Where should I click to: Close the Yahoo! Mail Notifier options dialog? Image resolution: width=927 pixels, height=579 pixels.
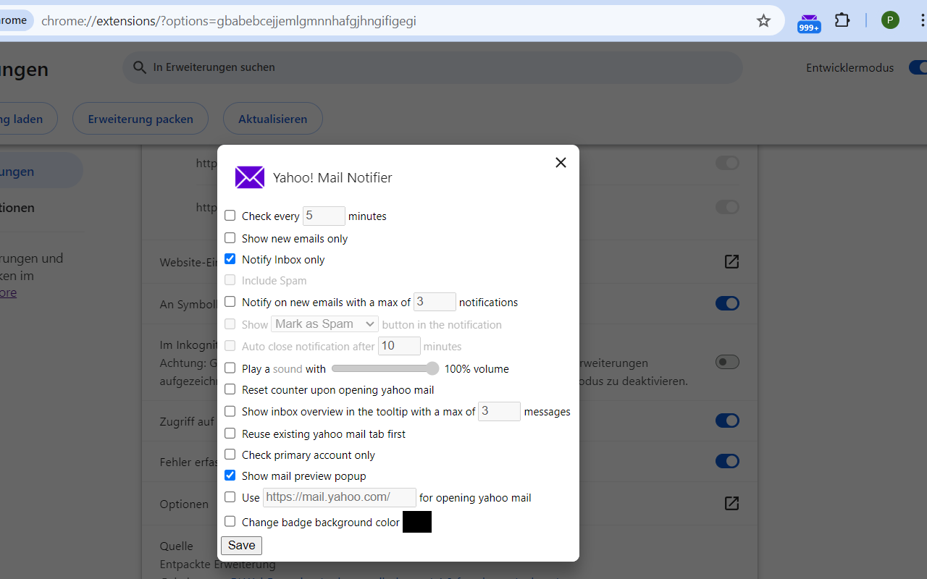coord(561,163)
